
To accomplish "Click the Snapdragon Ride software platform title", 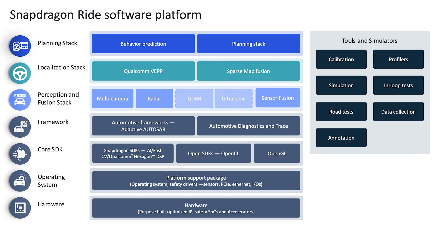I will [x=105, y=15].
